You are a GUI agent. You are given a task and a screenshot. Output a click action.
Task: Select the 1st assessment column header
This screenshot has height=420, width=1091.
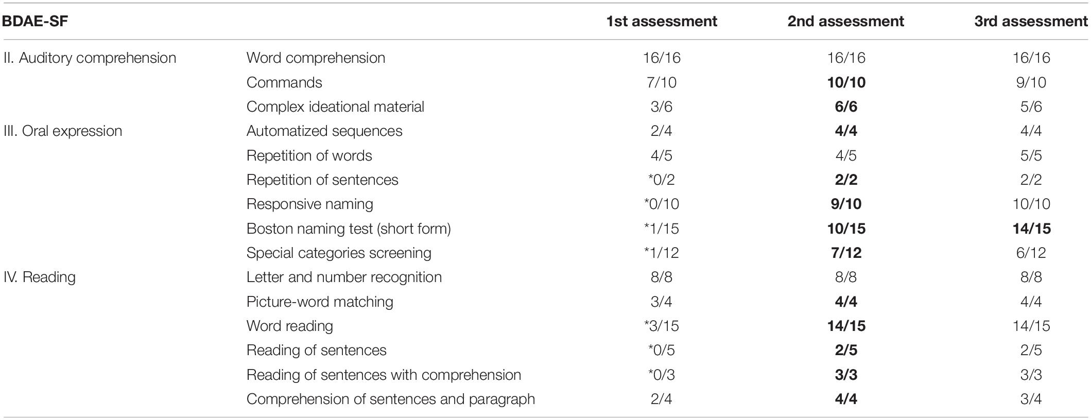pyautogui.click(x=662, y=21)
